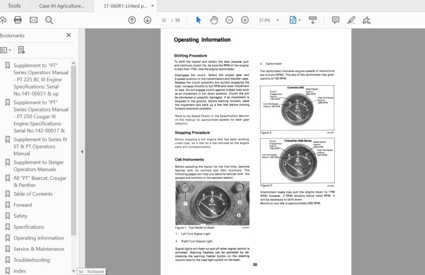Image resolution: width=425 pixels, height=275 pixels.
Task: Jump to Service & Maintenance bookmark
Action: 38,249
